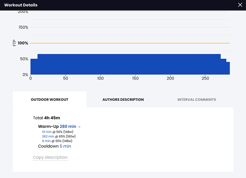Switch to the Authors Description tab

(123, 100)
